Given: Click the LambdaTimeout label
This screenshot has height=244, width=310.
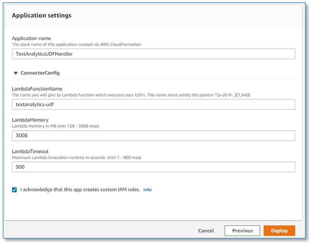Looking at the screenshot, I should pos(30,151).
